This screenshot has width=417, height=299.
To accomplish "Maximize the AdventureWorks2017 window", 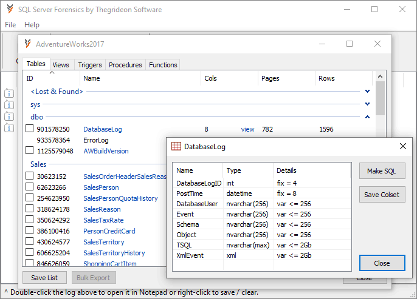I will tap(350, 44).
